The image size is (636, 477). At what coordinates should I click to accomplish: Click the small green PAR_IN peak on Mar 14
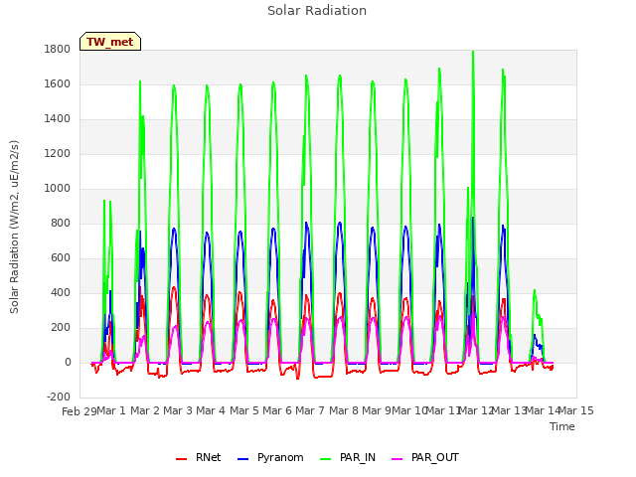pyautogui.click(x=535, y=290)
